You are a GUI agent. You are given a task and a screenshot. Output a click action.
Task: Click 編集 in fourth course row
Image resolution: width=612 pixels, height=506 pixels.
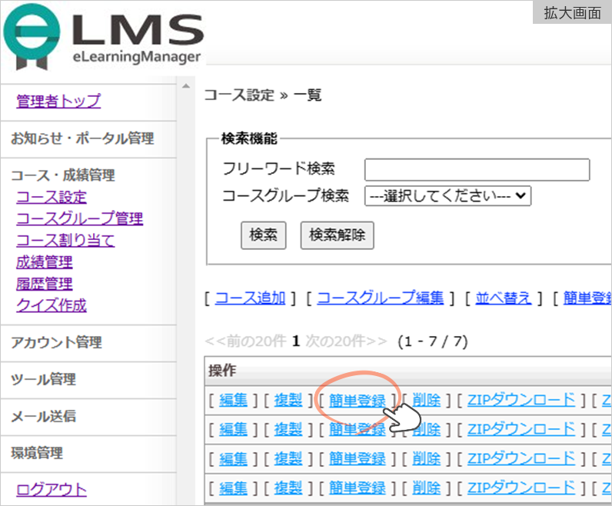pyautogui.click(x=234, y=488)
